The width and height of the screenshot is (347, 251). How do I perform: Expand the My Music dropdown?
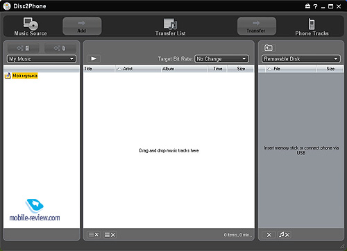pos(42,59)
